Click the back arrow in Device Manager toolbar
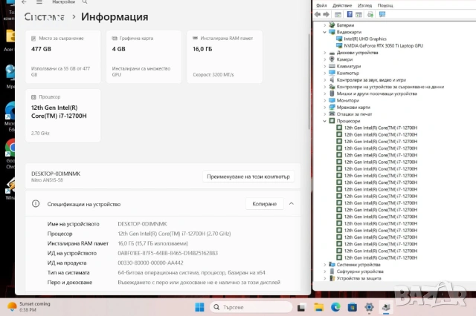476x316 pixels. click(318, 15)
